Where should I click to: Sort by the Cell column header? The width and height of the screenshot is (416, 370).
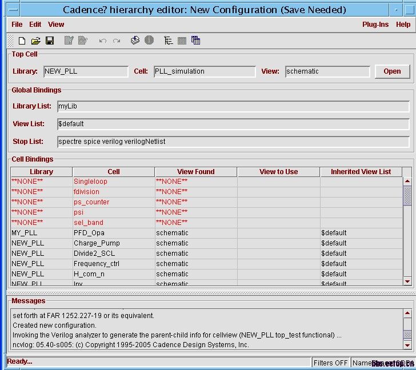[x=114, y=172]
